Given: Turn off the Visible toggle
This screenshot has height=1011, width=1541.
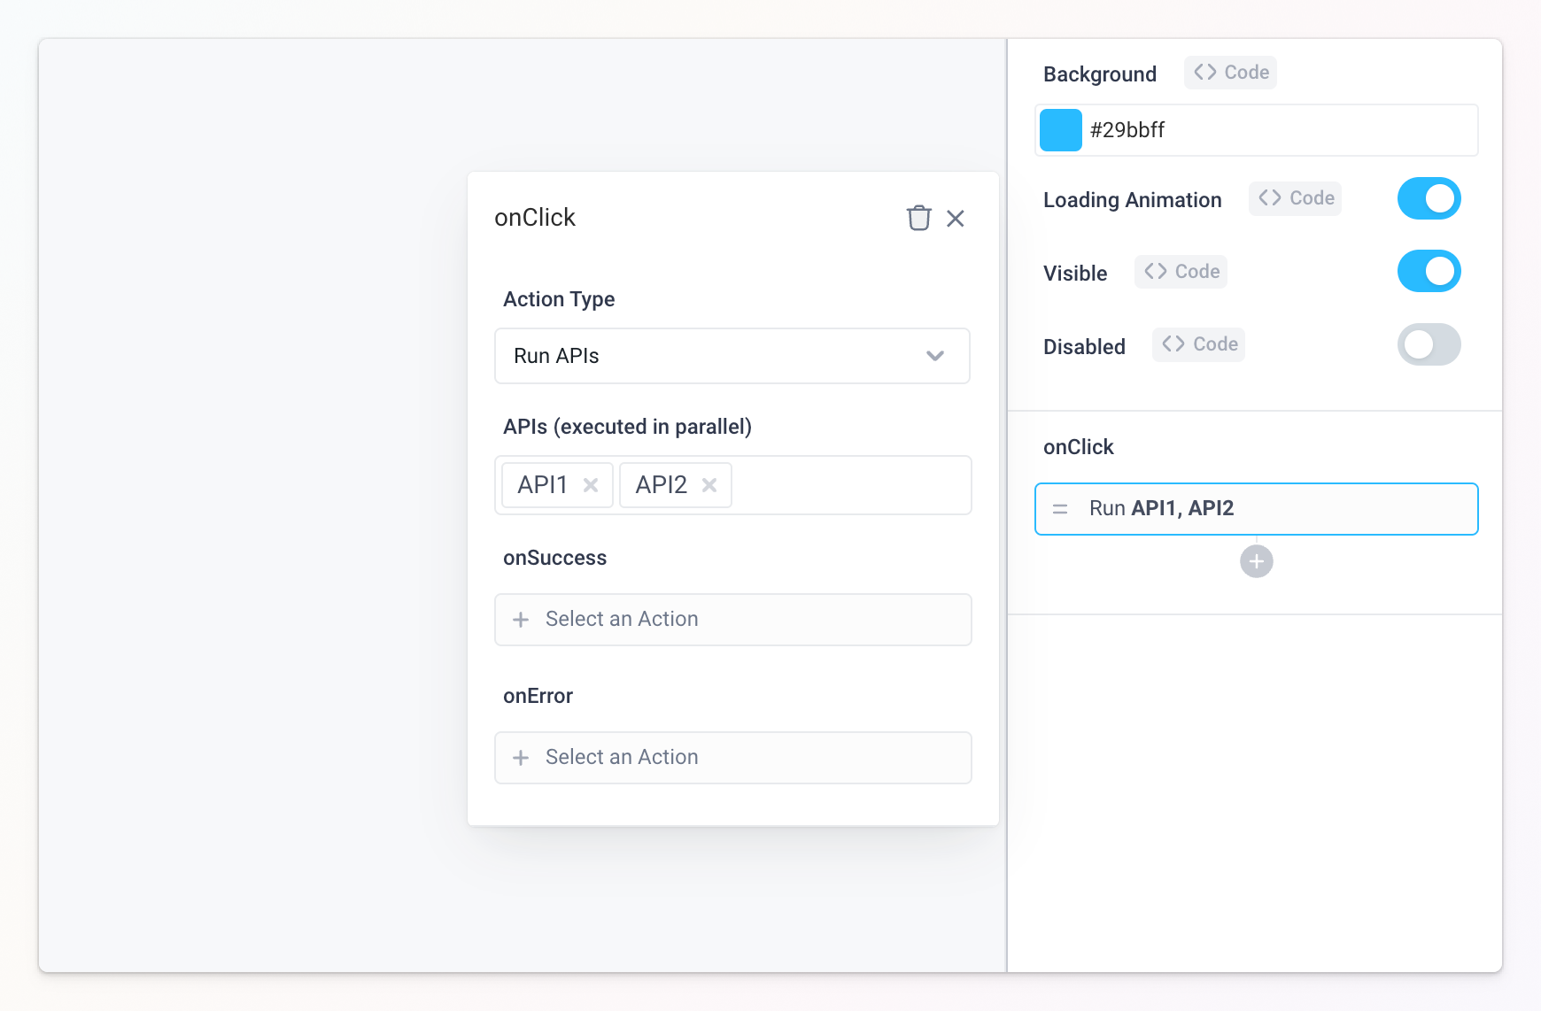Looking at the screenshot, I should pos(1429,271).
